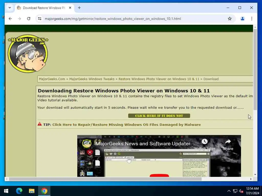Open a new tab with plus button
Viewport: 262px width, 196px height.
[x=79, y=8]
